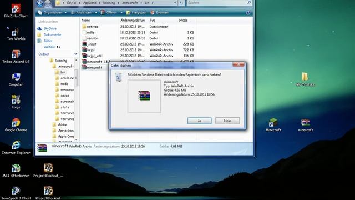The width and height of the screenshot is (355, 200).
Task: Select the MC YouTube desktop folder
Action: pos(305,79)
